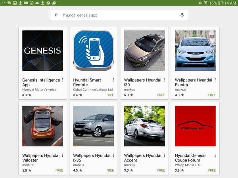Click 'markus' under Wallpapers Hyundai Accent

[129, 165]
